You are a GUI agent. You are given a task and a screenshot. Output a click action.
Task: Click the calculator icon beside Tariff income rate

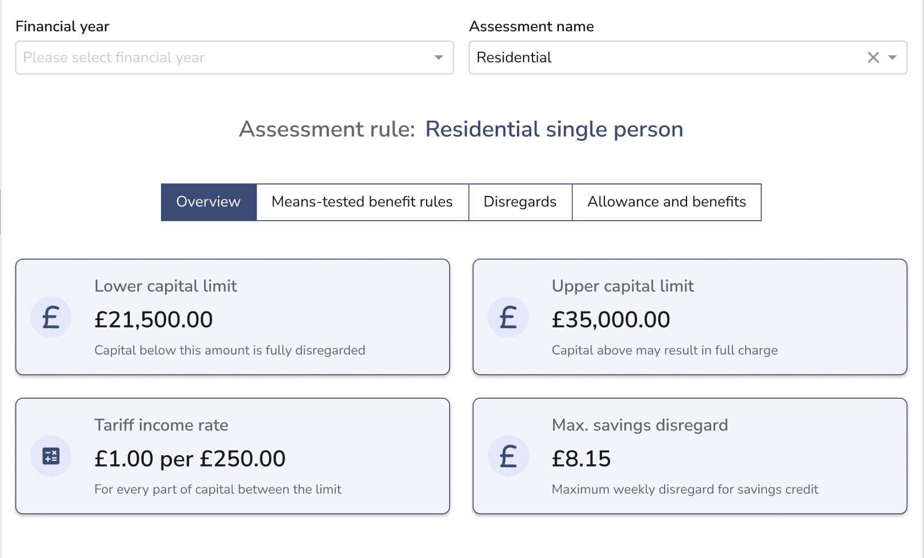pyautogui.click(x=51, y=456)
